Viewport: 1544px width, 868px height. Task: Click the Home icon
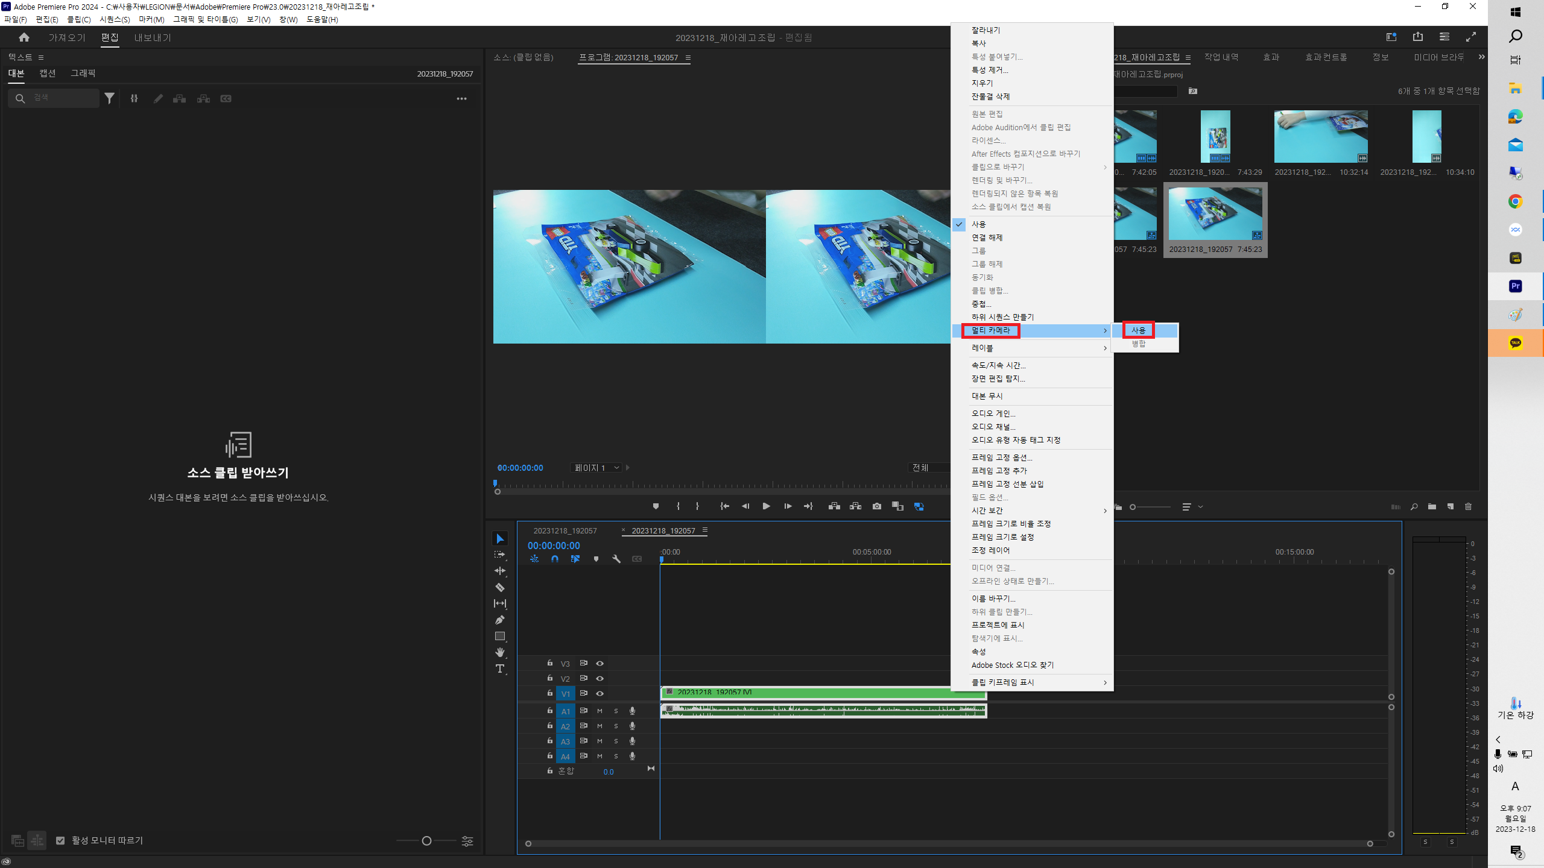[x=24, y=37]
